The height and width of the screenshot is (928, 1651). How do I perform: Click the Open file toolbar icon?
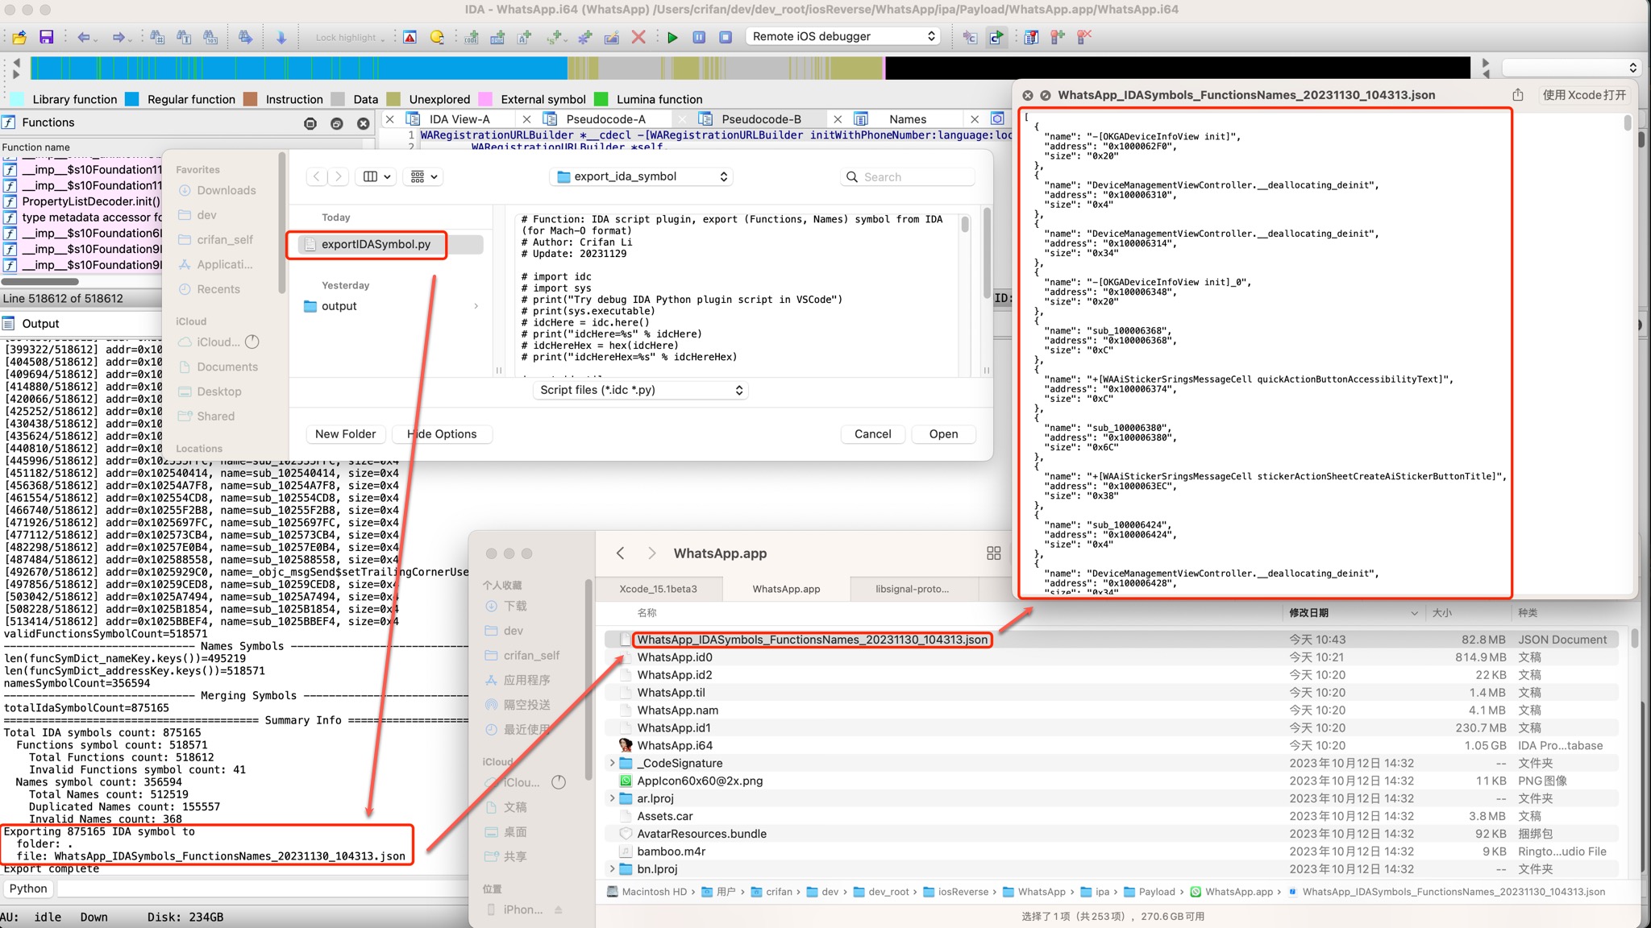click(19, 37)
